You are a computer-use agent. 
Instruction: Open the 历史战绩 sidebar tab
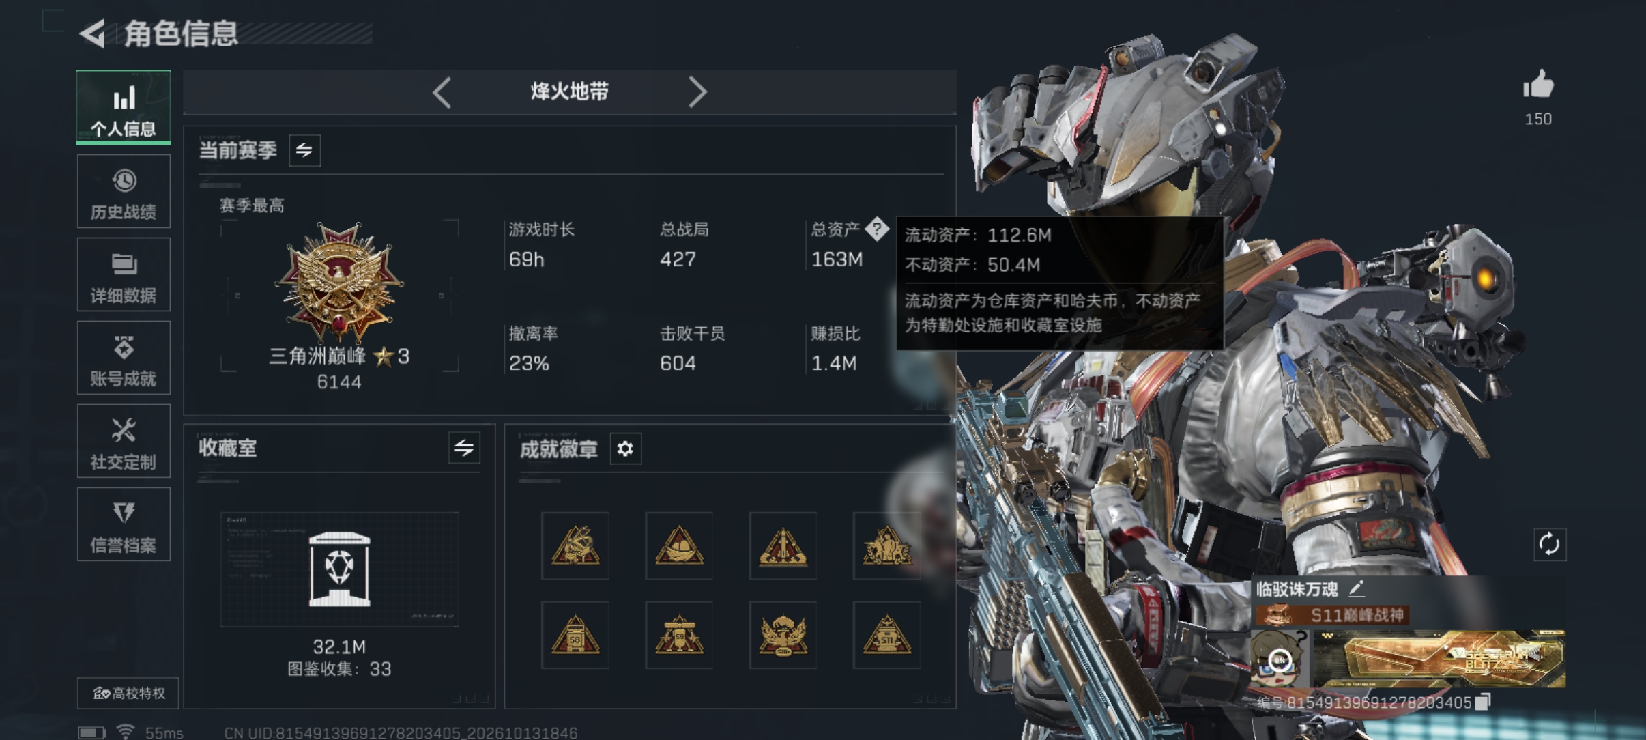[x=124, y=191]
